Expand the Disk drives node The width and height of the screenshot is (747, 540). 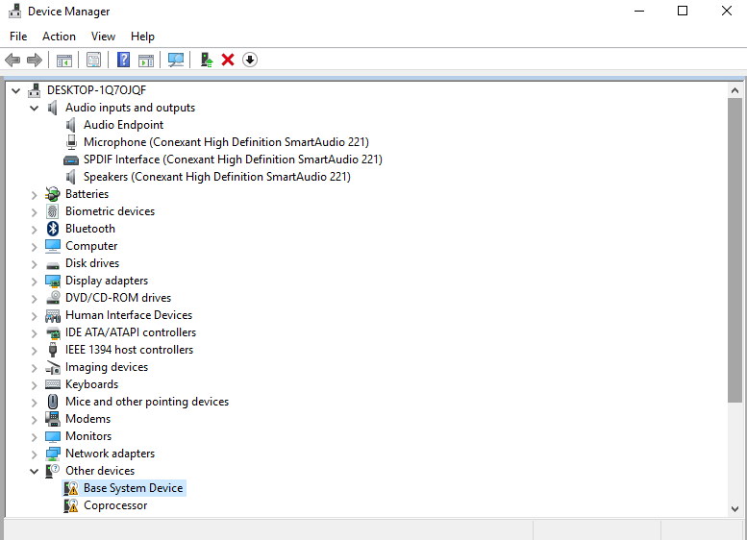pos(35,264)
